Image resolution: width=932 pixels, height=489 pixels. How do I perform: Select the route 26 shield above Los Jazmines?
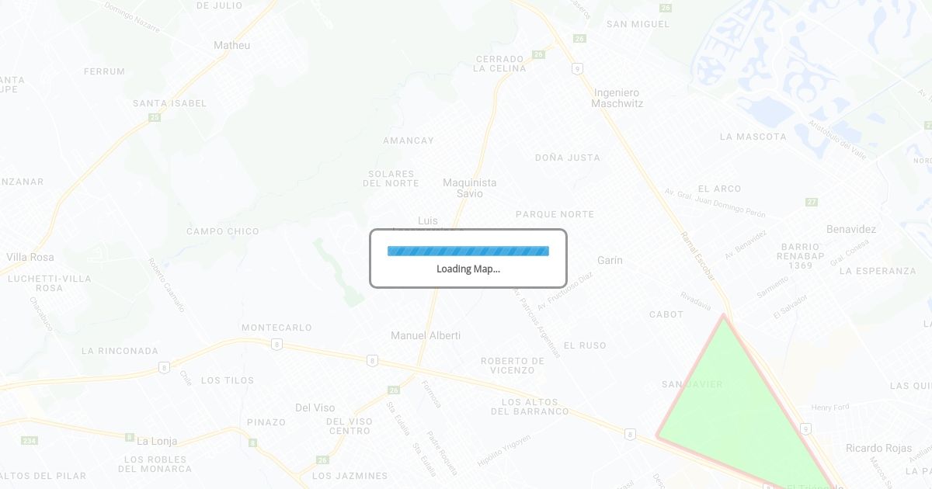click(322, 460)
